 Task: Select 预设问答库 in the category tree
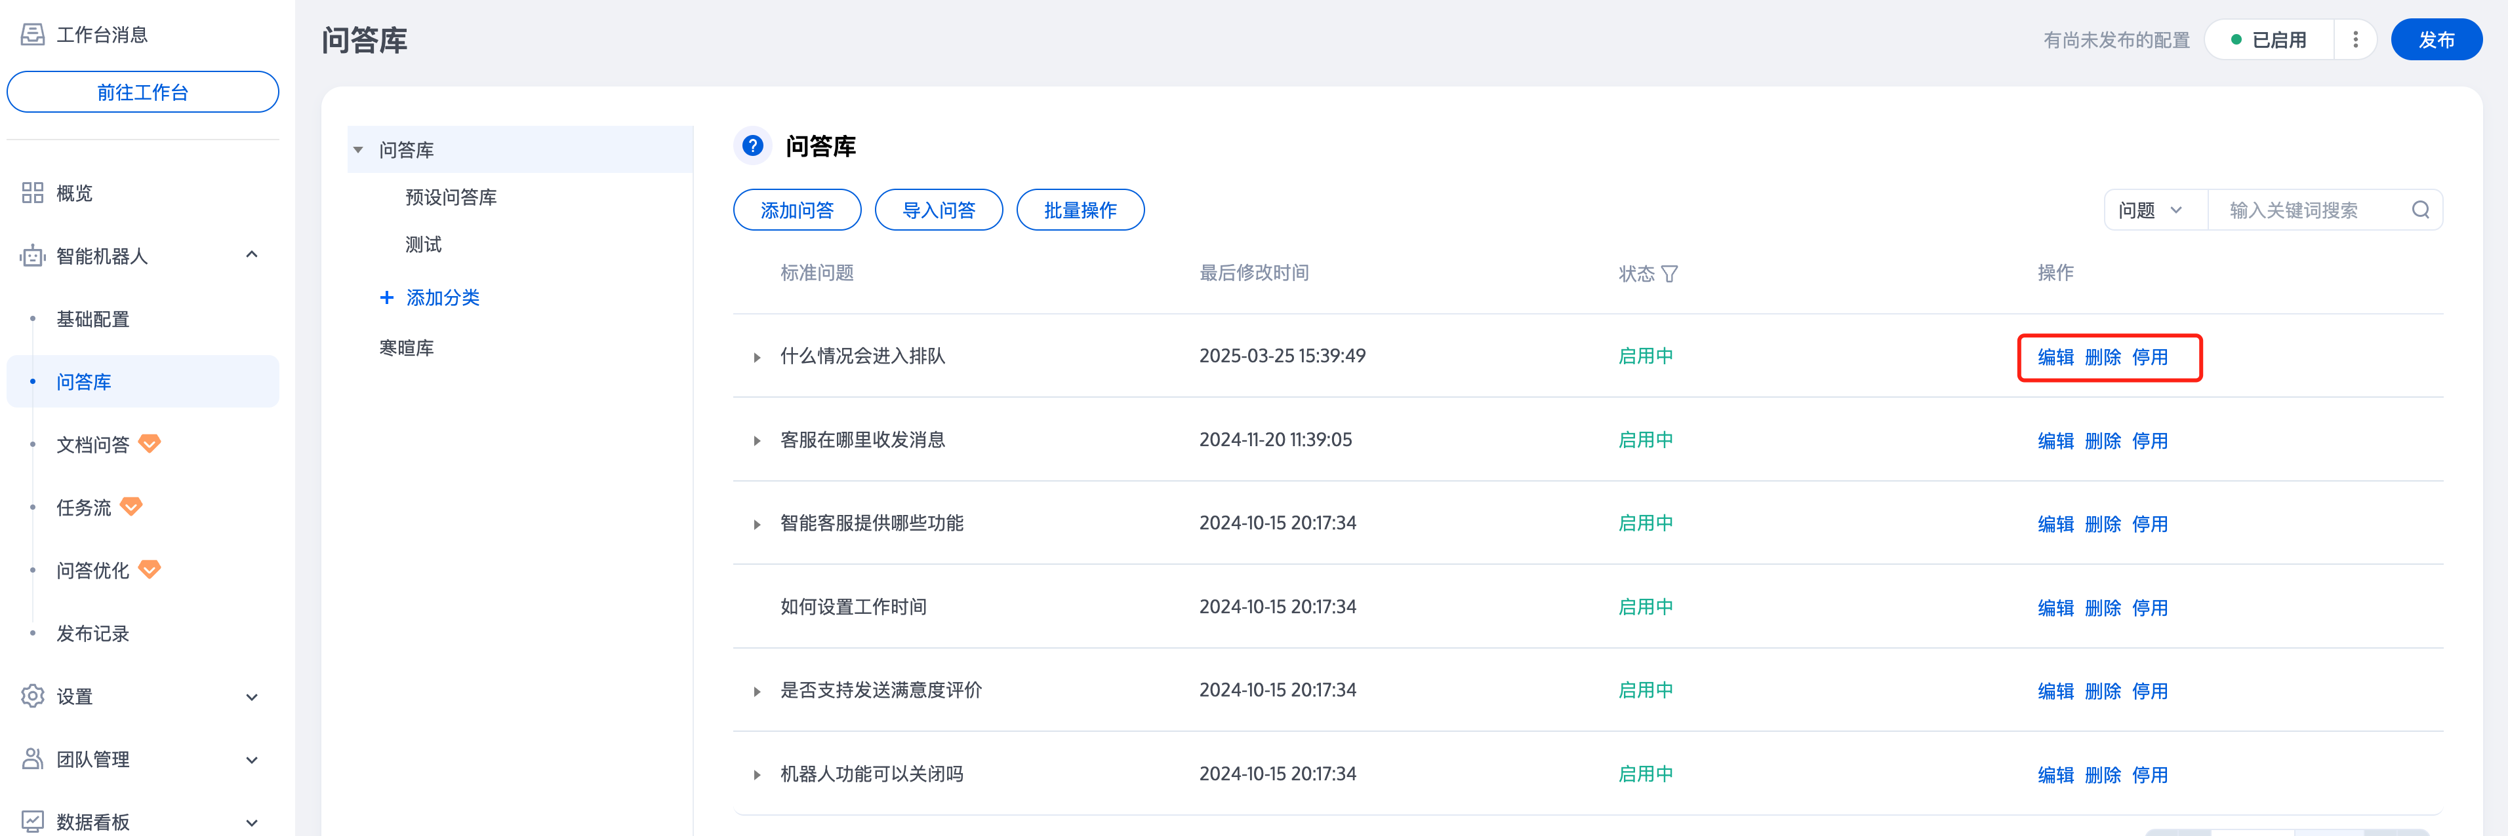point(451,197)
